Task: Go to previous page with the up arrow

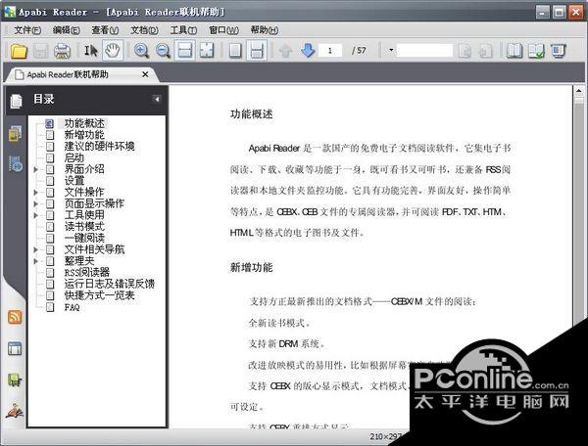Action: coord(286,51)
